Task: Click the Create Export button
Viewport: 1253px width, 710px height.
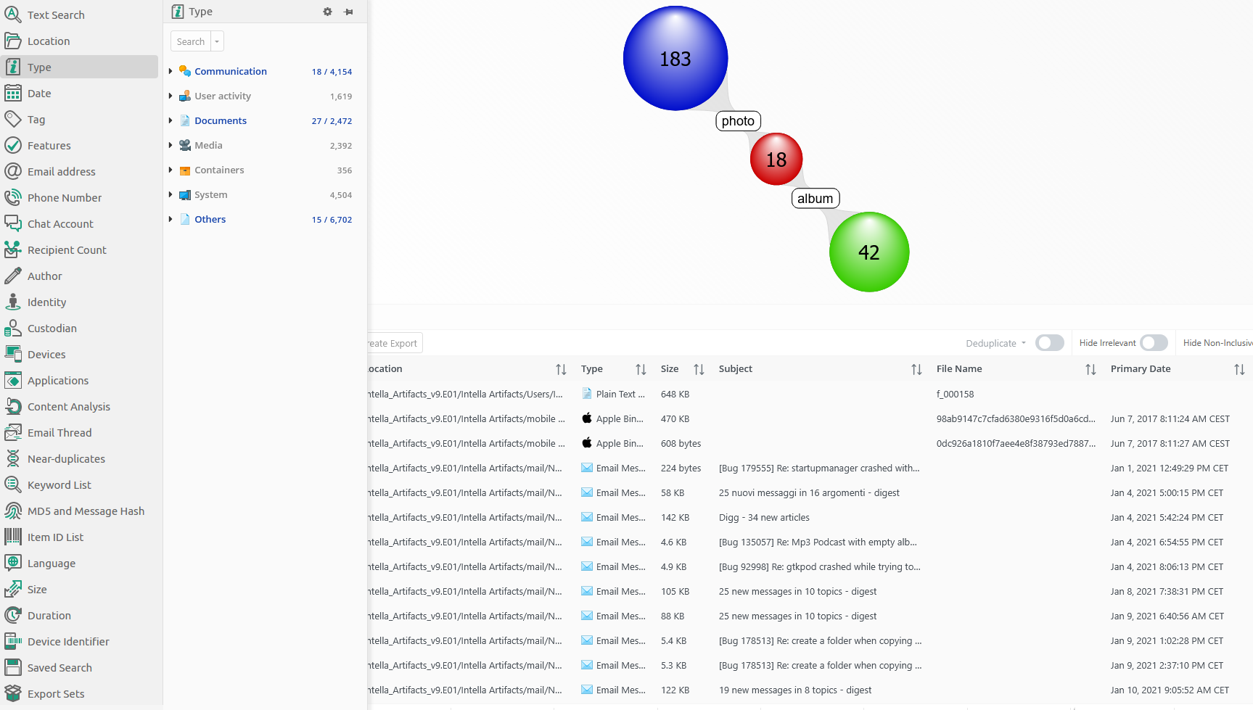Action: [393, 343]
